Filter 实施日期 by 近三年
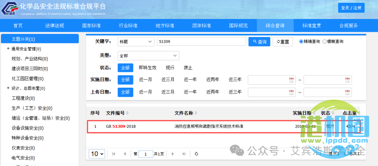 click(x=235, y=80)
